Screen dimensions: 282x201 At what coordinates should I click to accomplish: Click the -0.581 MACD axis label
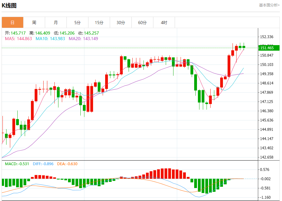265,188
